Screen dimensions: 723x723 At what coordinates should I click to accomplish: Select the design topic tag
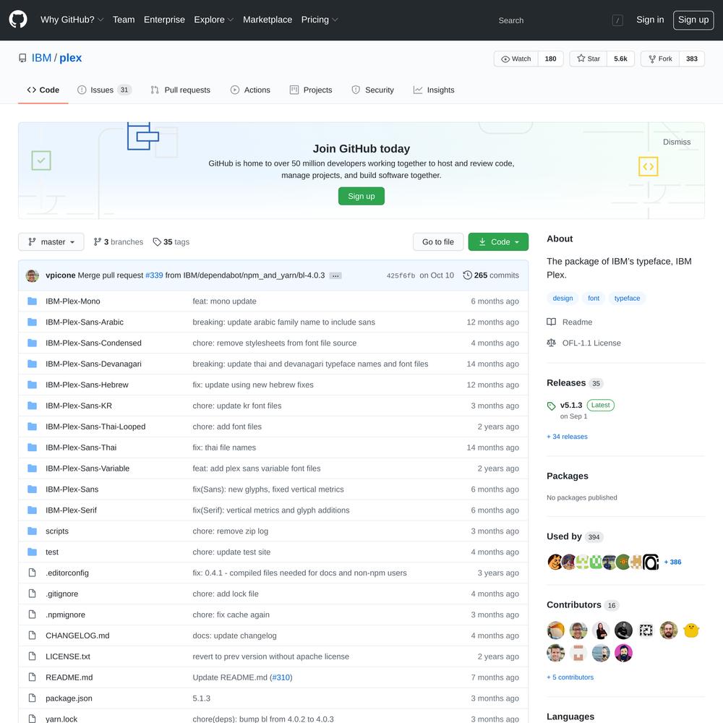coord(562,299)
